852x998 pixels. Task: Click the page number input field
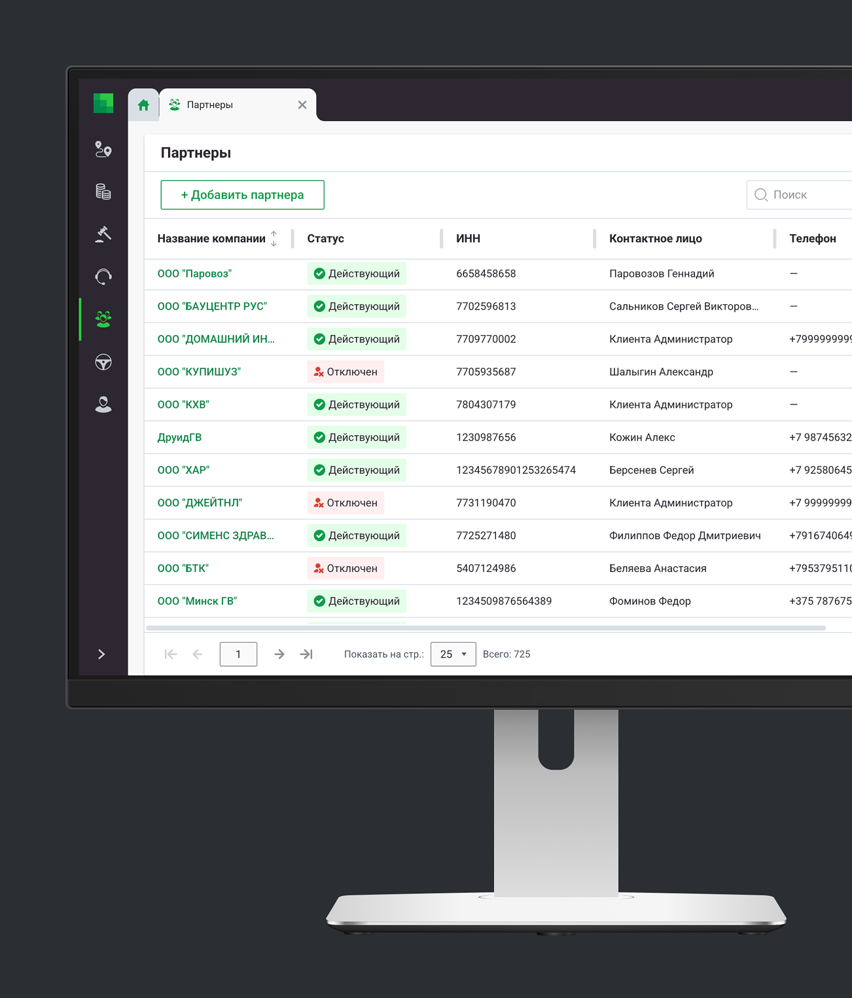click(x=238, y=654)
